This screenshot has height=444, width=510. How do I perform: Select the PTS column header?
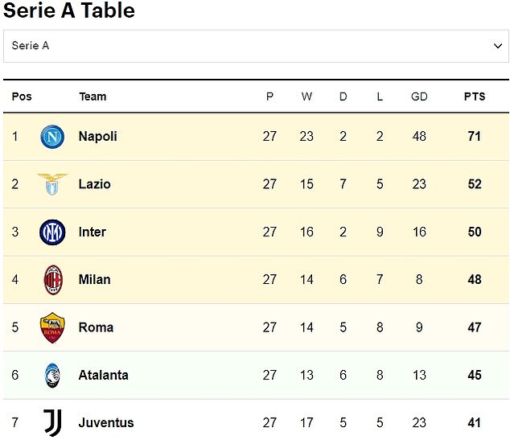[475, 97]
